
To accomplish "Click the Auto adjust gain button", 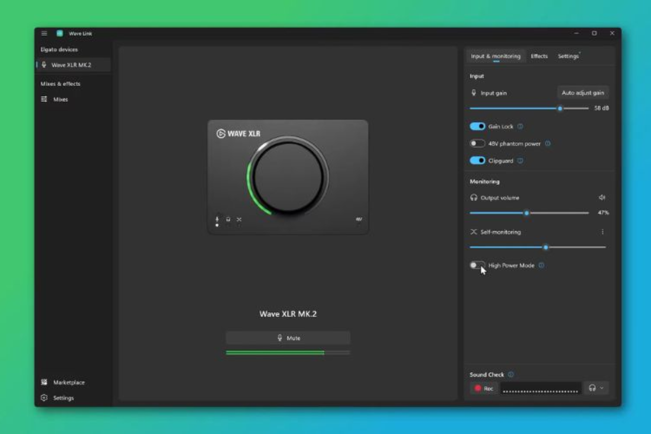I will 583,93.
